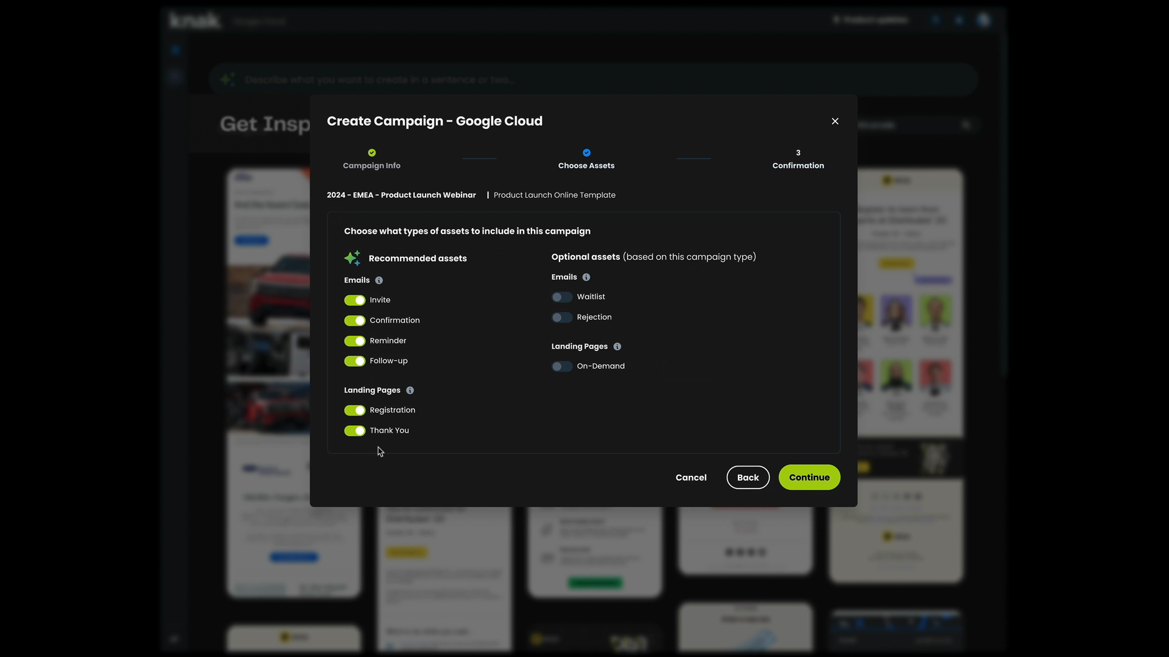Screen dimensions: 1169x657
Task: Click the user avatar in background header
Action: [x=983, y=20]
